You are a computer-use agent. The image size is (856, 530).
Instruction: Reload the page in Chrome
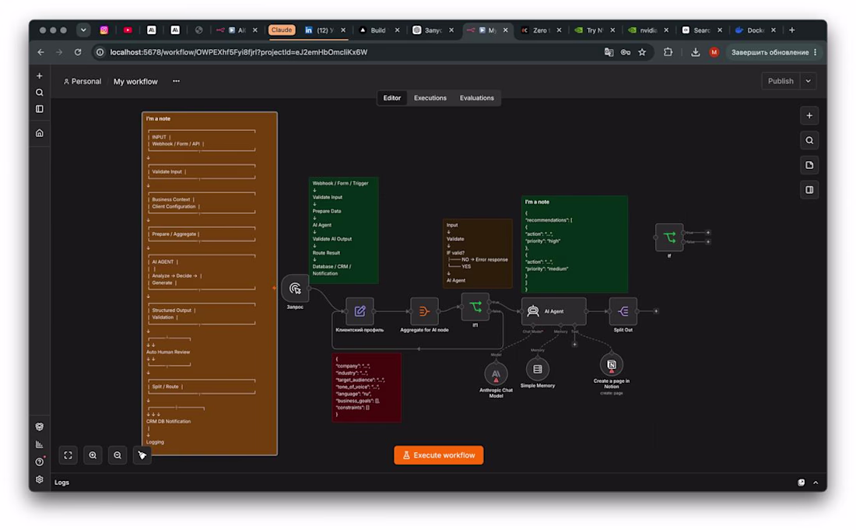[78, 52]
